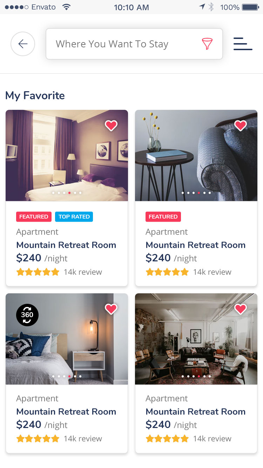
Task: Open Mountain Retreat Room title in first card
Action: point(66,245)
